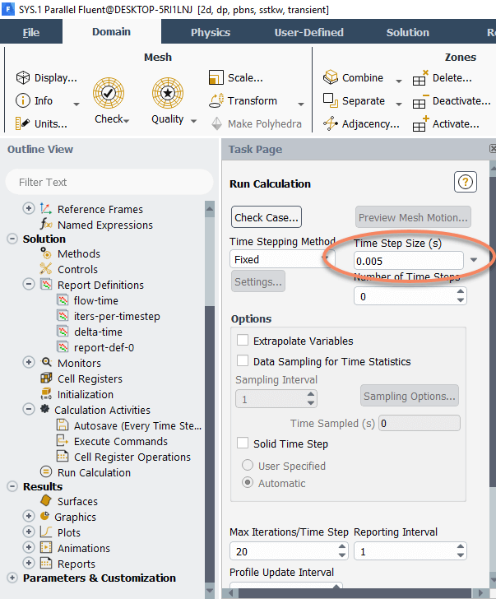Open the help question mark icon
Screen dimensions: 496x599
coord(465,182)
